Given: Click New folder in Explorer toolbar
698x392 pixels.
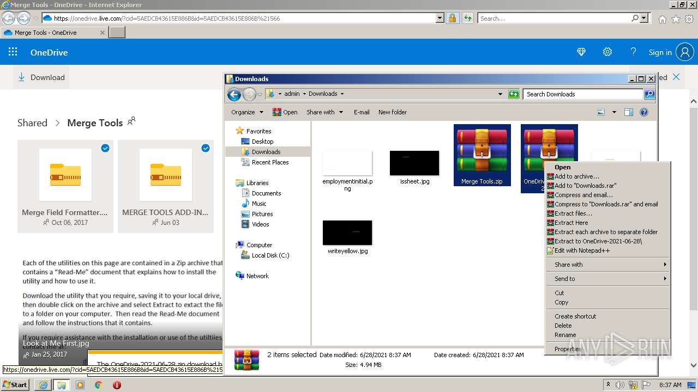Looking at the screenshot, I should 393,112.
